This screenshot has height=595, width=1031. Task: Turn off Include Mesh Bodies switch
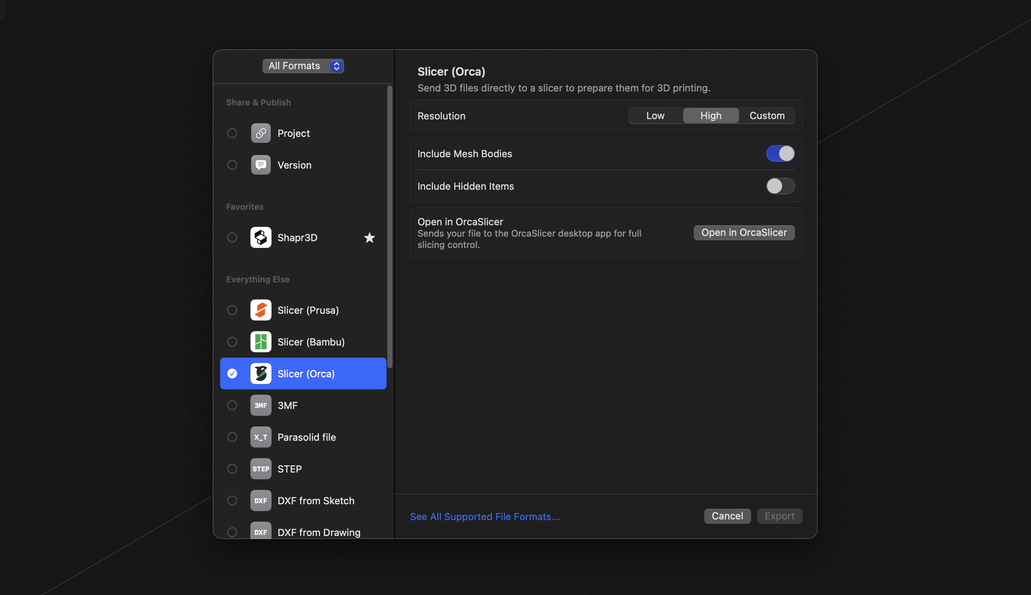pyautogui.click(x=780, y=153)
